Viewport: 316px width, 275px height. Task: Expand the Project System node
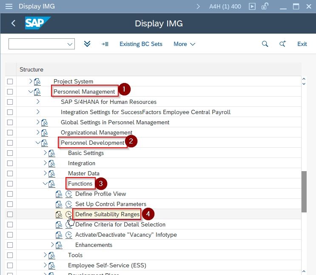coord(31,81)
